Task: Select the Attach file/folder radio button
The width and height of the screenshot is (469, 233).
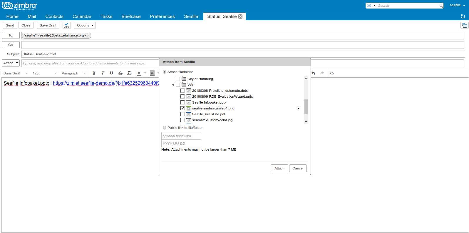Action: pos(165,72)
